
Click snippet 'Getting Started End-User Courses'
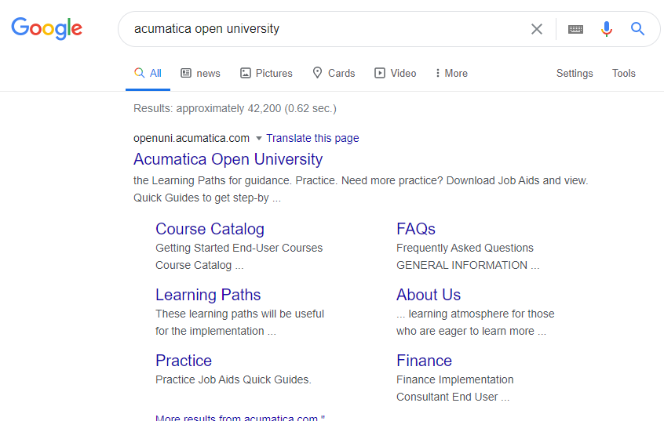click(239, 248)
